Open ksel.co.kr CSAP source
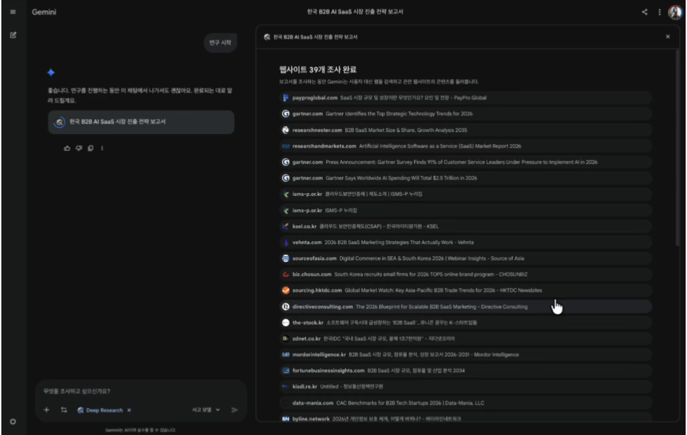The width and height of the screenshot is (687, 435). point(466,226)
